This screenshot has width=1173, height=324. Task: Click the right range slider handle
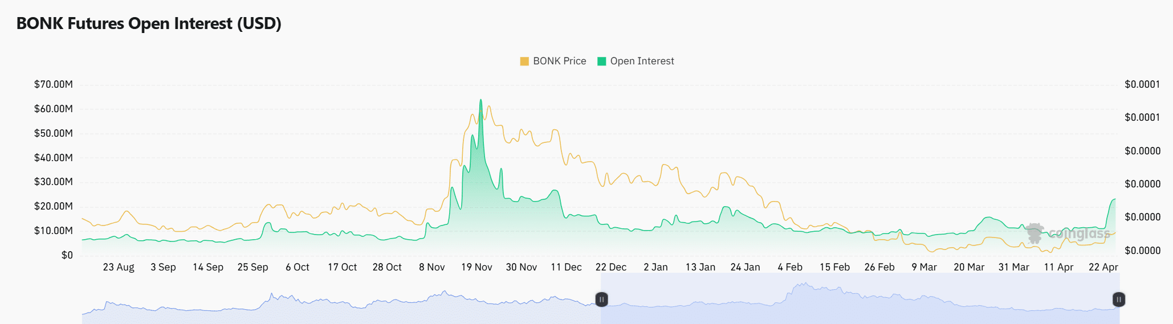click(1119, 300)
